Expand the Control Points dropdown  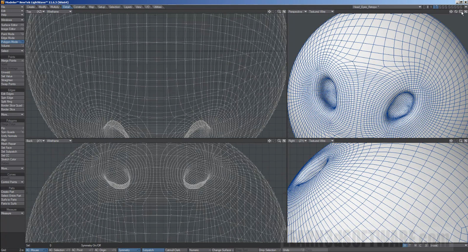coord(12,182)
